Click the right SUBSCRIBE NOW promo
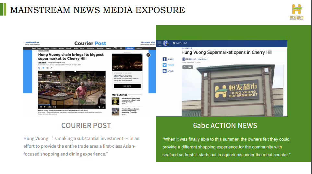Image resolution: width=312 pixels, height=174 pixels. [148, 43]
